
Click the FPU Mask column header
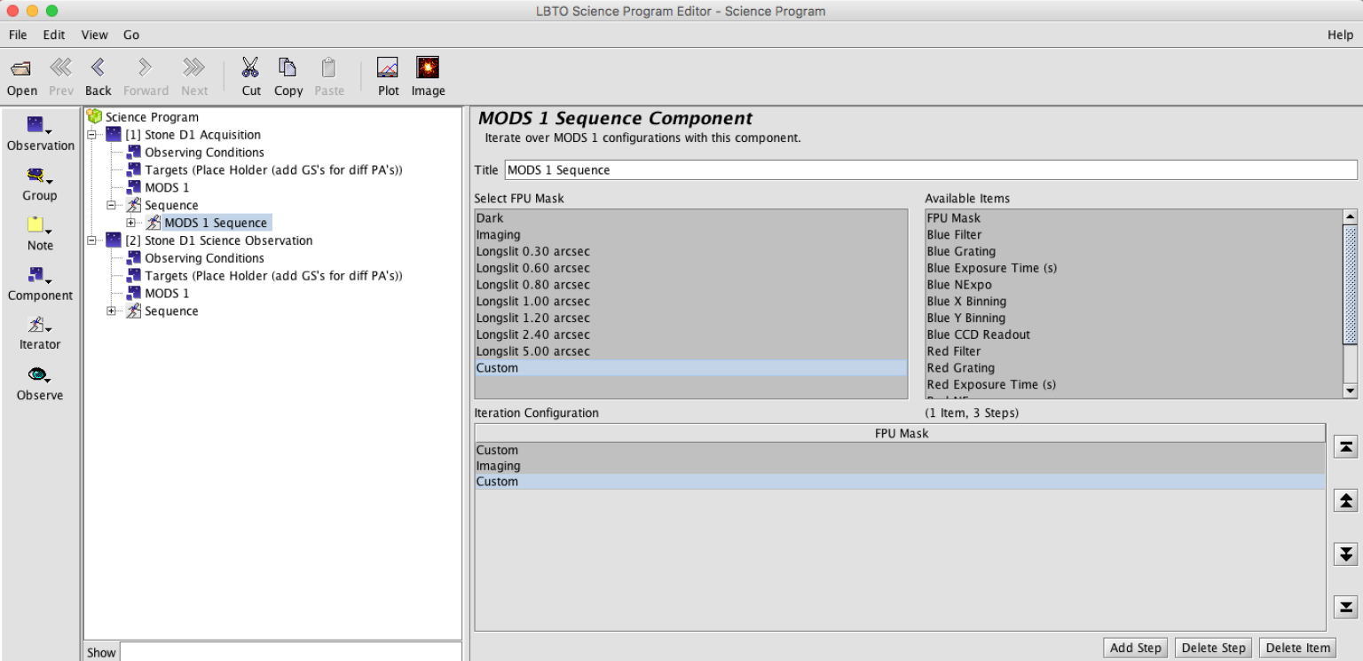901,433
